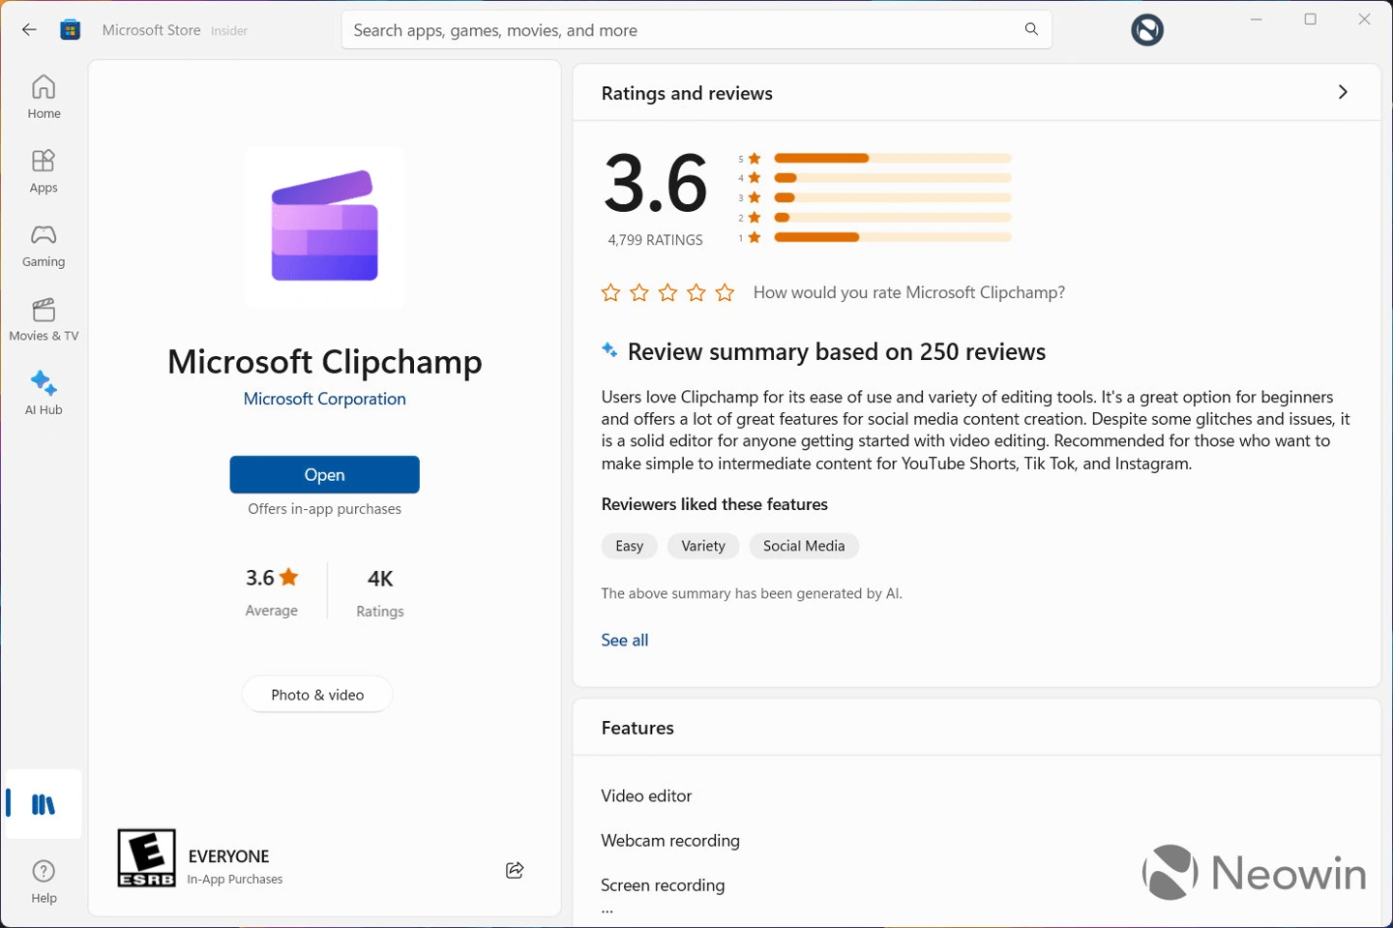Click the 5-star rating distribution bar
The height and width of the screenshot is (928, 1393).
[890, 158]
